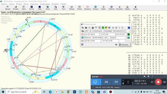The height and width of the screenshot is (94, 167).
Task: Click the copy icon in data dialog toolbar
Action: coord(83,28)
